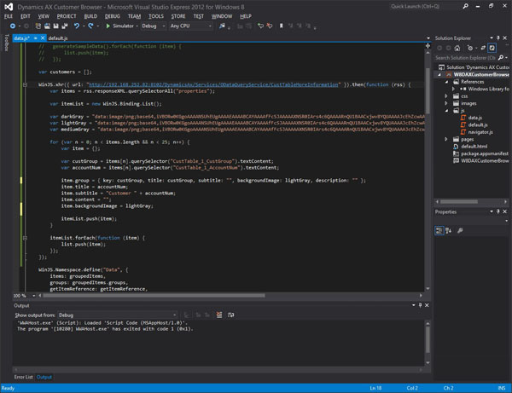Screen dimensions: 512x393
Task: Open the open-documents list dropdown arrow
Action: pos(428,38)
